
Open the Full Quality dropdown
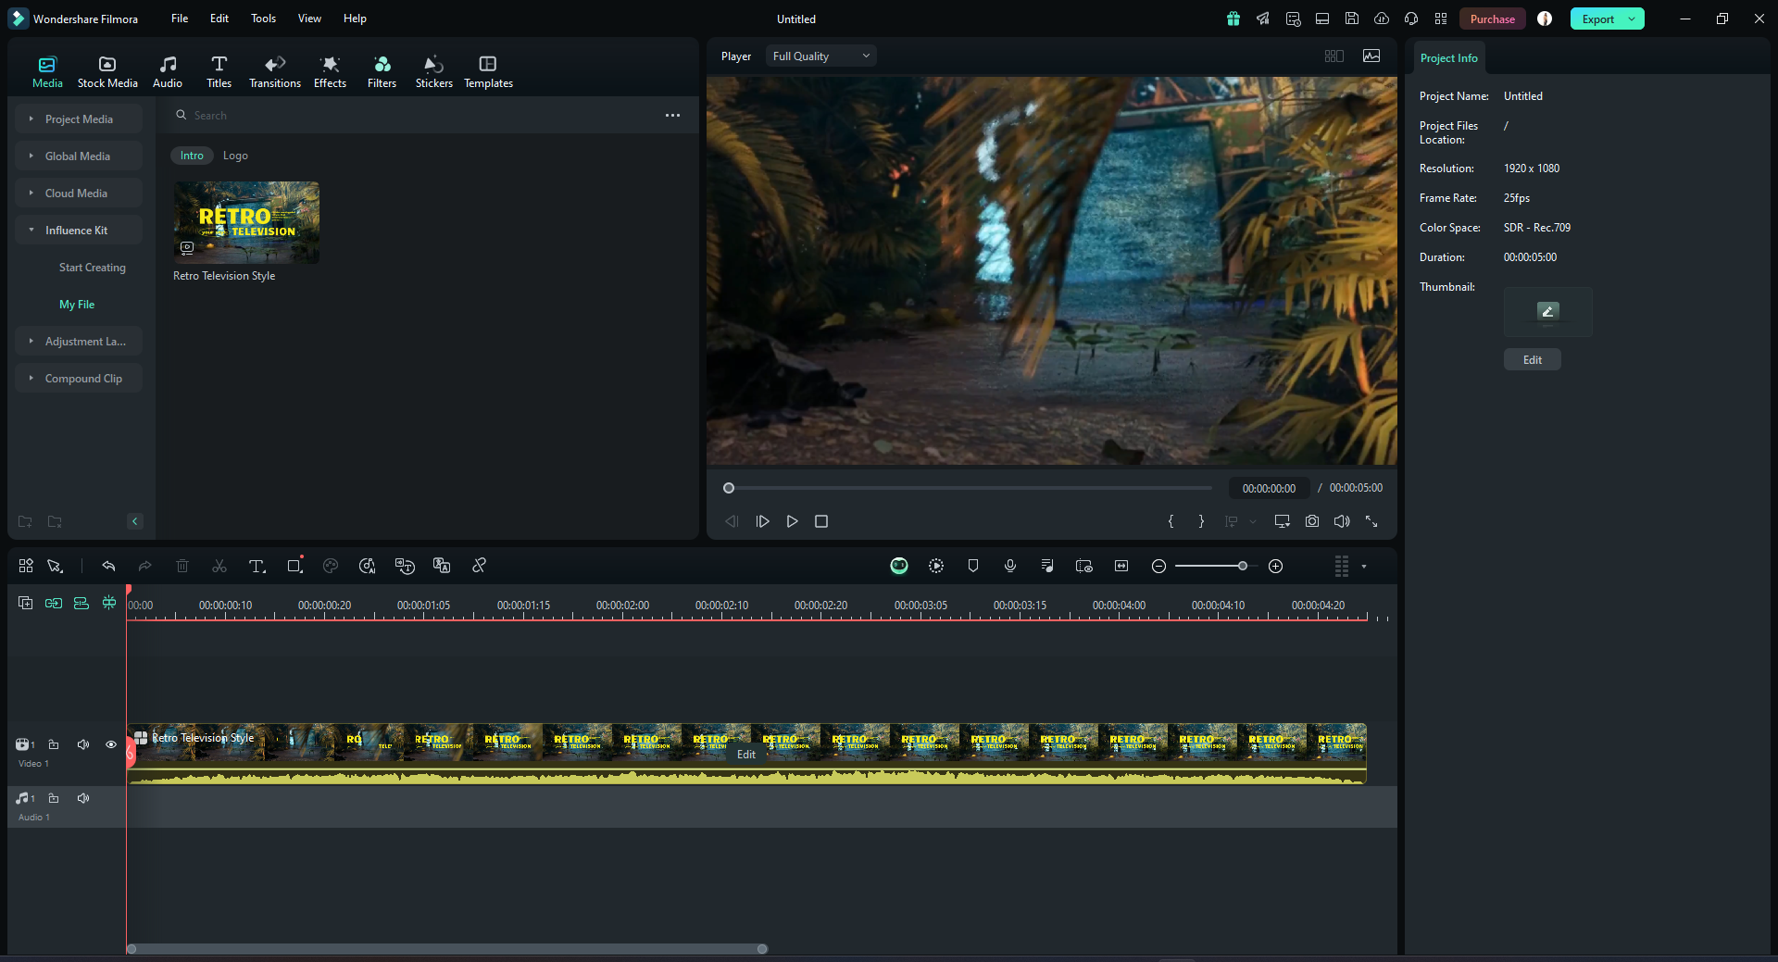tap(820, 56)
